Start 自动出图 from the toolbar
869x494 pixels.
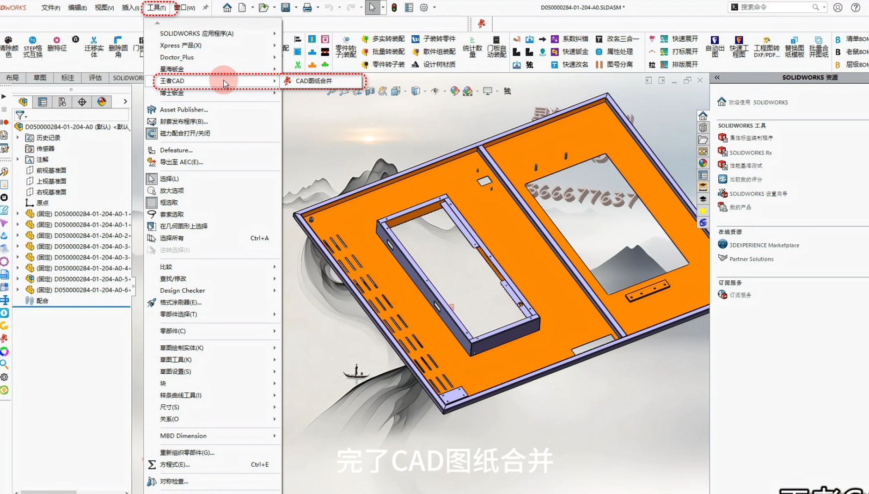point(716,46)
